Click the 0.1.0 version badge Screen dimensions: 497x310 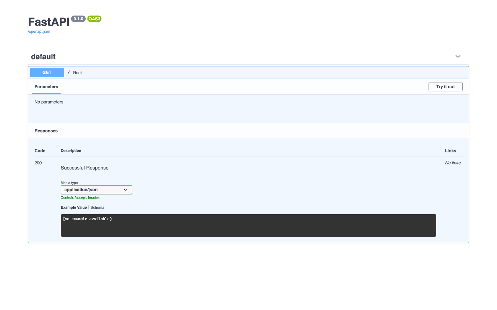[78, 19]
